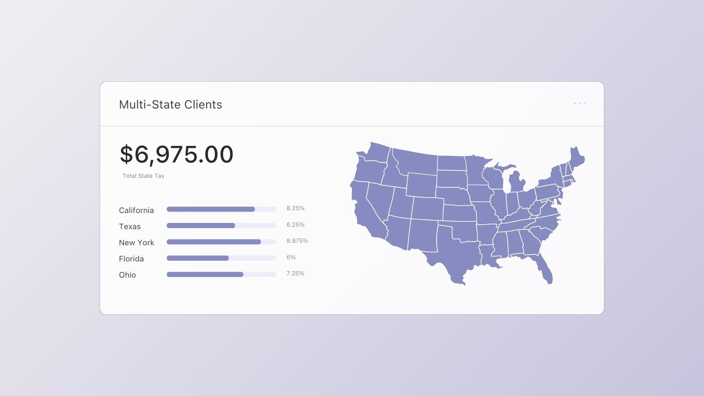Select the New York row label
Viewport: 704px width, 396px height.
(x=136, y=243)
